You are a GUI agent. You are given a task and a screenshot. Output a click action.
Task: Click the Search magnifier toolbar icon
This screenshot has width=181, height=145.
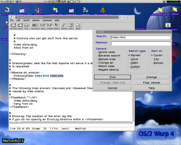64,26
